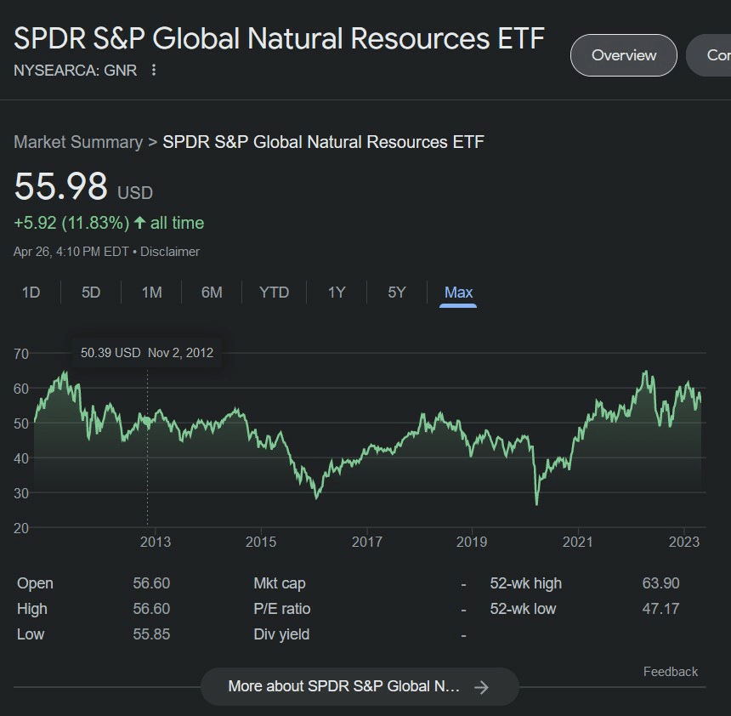Click the 20 y-axis label
Screen dimensions: 731x716
point(21,528)
